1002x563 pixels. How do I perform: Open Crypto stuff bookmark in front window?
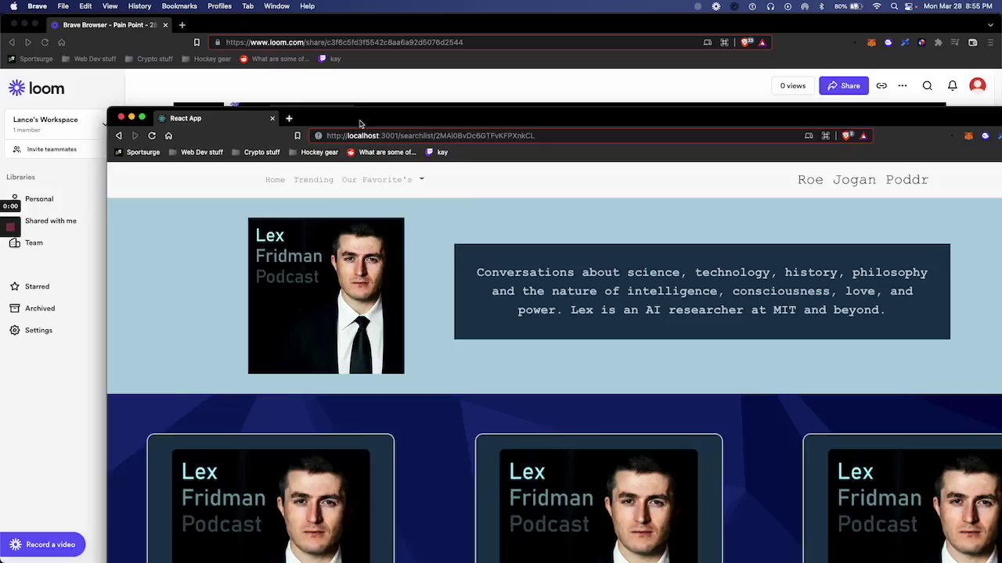tap(256, 152)
